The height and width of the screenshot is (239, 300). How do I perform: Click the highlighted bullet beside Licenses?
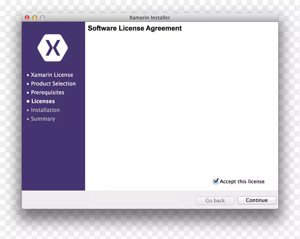tap(28, 101)
